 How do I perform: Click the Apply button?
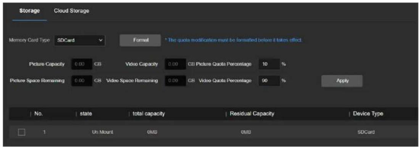click(342, 81)
